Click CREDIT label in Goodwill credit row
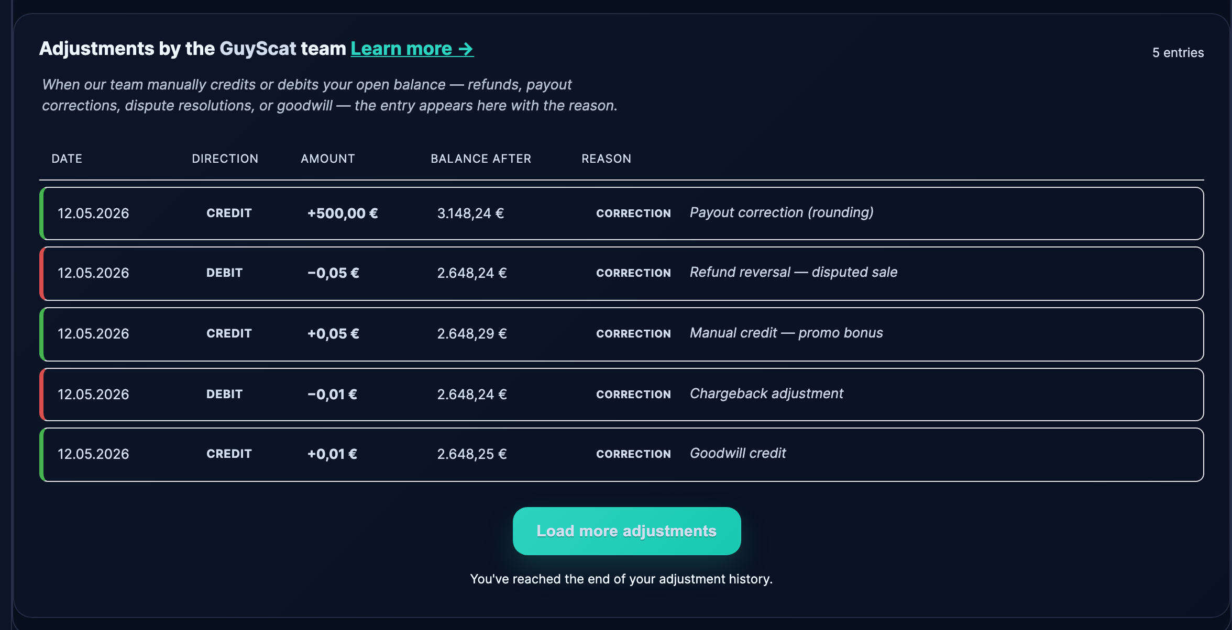The height and width of the screenshot is (630, 1232). pos(229,454)
